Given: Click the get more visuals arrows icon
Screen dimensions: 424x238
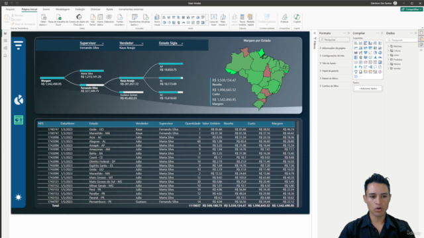Looking at the screenshot, I should 356,77.
